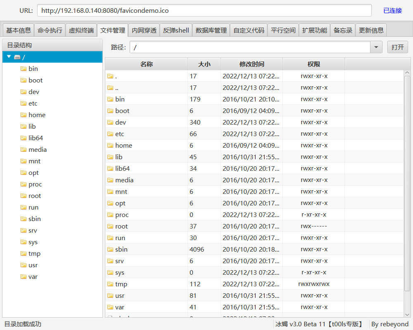413x330 pixels.
Task: Click the bin folder icon in directory tree
Action: point(24,69)
